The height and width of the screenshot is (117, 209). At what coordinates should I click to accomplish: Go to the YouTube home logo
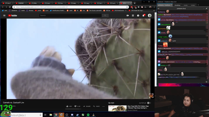(13, 16)
